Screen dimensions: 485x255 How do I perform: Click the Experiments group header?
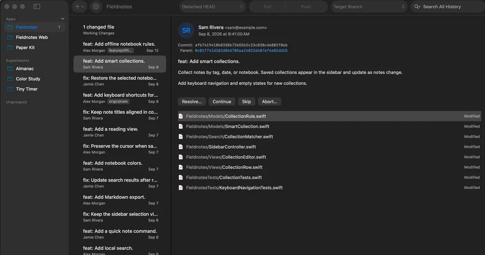click(18, 61)
